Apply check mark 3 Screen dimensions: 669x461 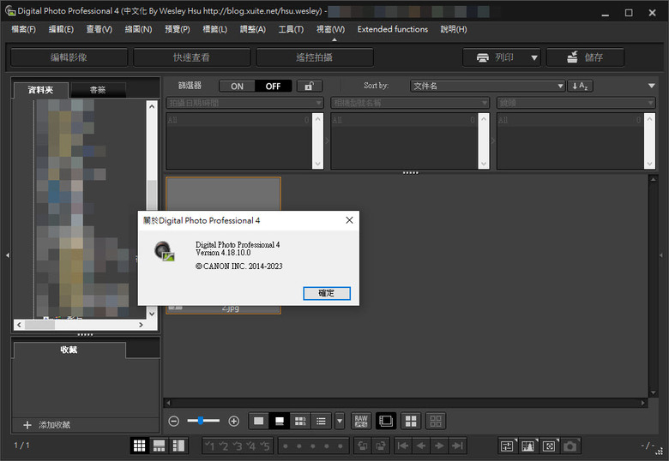coord(238,446)
